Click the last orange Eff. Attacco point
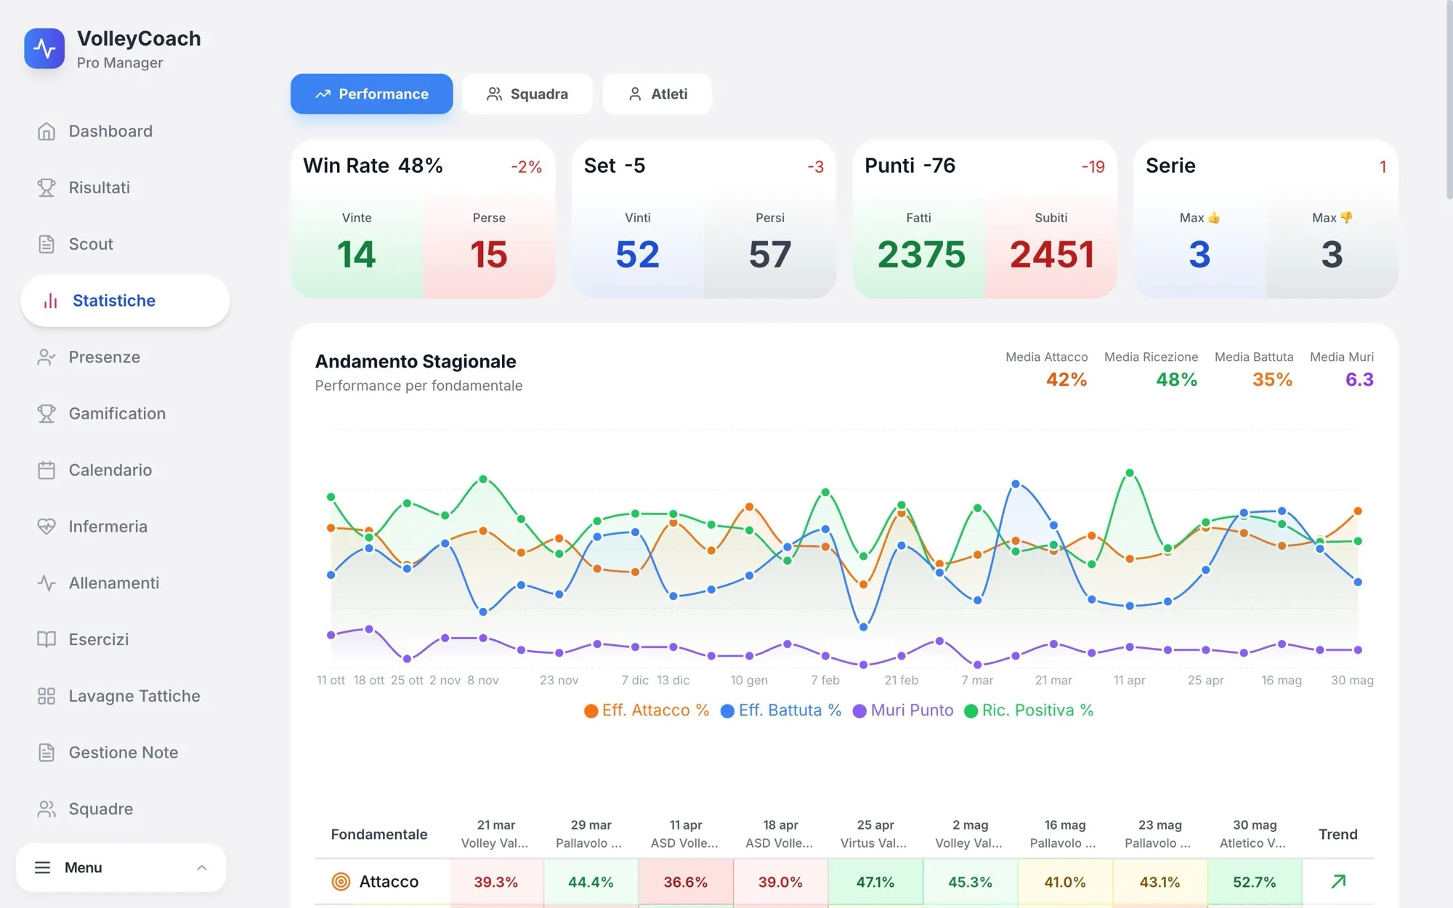 1357,511
